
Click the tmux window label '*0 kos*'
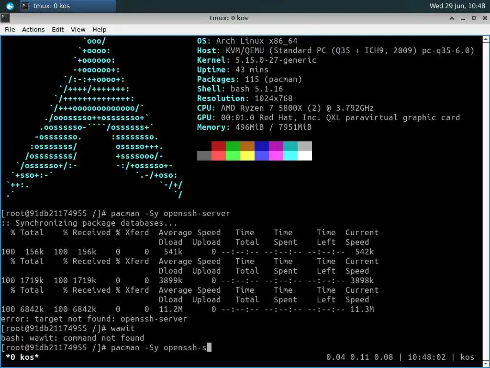pyautogui.click(x=22, y=357)
